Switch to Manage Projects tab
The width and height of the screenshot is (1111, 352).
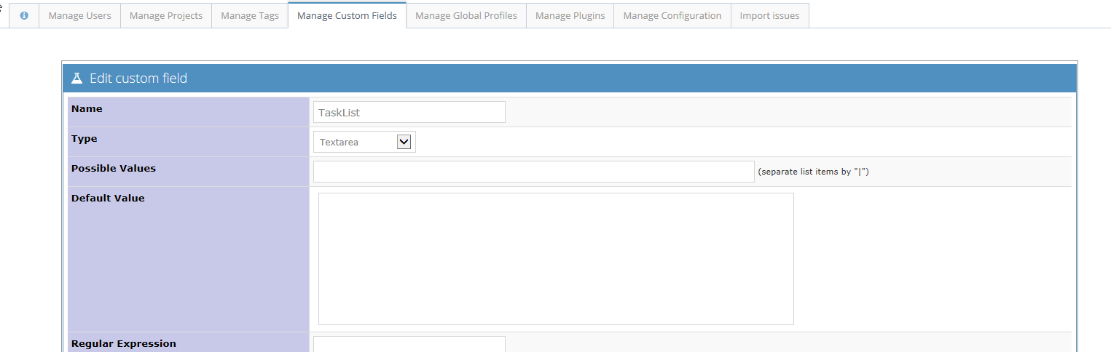click(x=166, y=15)
